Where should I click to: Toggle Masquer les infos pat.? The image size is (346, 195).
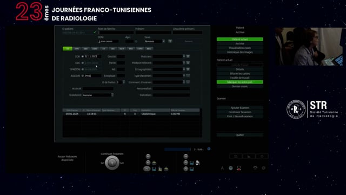click(240, 82)
